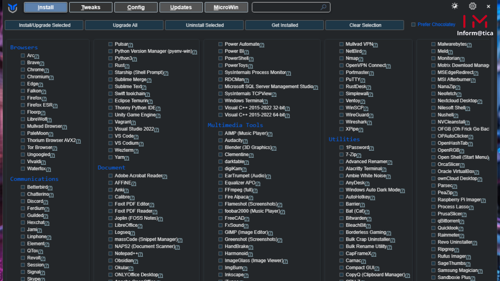Check the Obsidian box
Screen dimensions: 500x281
coord(111,261)
